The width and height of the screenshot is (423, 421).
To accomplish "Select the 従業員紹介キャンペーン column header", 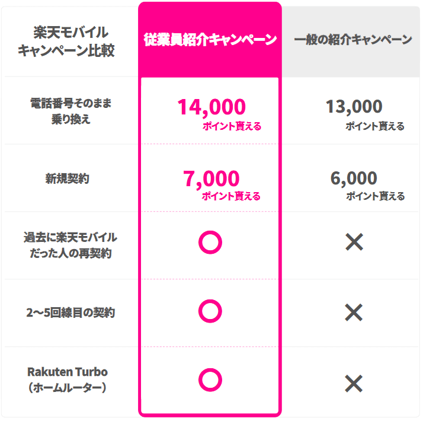I will tap(210, 40).
